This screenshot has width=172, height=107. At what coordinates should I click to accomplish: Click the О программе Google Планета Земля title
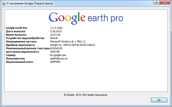[x=30, y=3]
